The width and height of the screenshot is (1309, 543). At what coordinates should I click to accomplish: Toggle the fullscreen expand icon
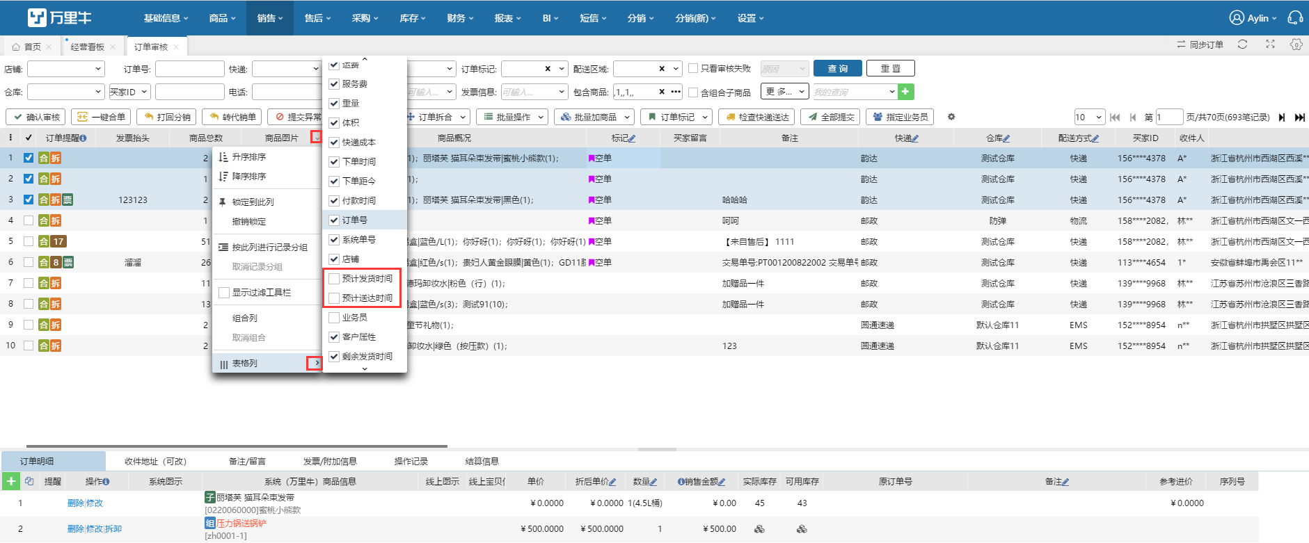click(1270, 44)
